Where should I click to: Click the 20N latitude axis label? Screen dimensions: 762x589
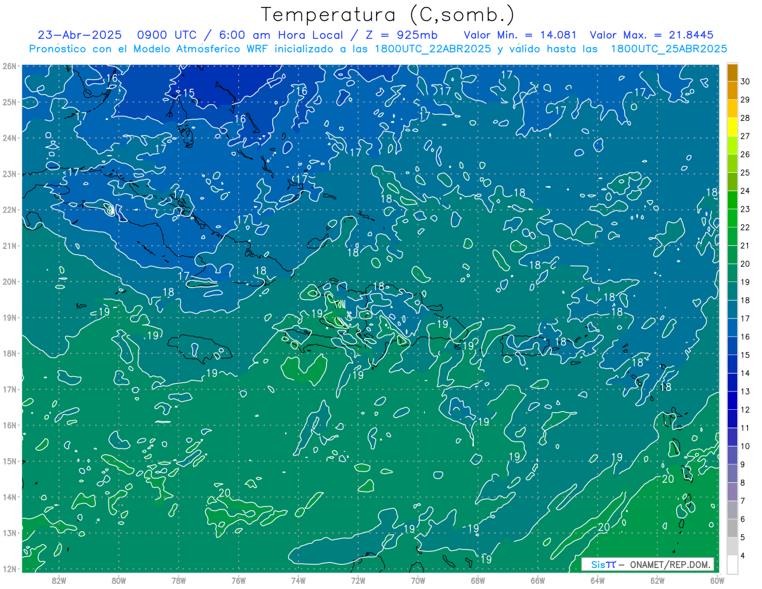pyautogui.click(x=10, y=281)
